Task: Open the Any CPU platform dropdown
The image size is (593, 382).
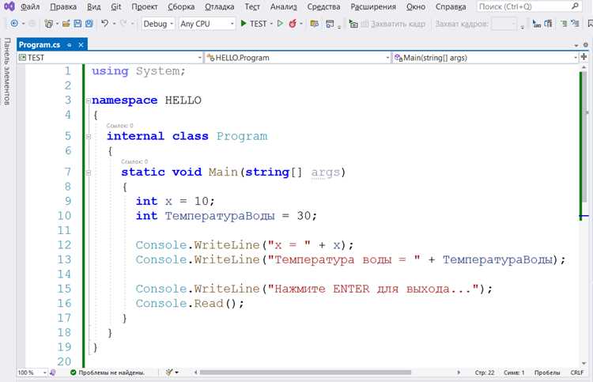Action: point(207,24)
